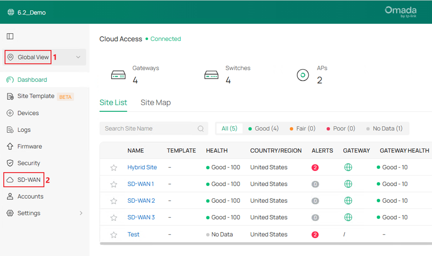Open the Hybrid Site details
The image size is (432, 256).
(142, 167)
